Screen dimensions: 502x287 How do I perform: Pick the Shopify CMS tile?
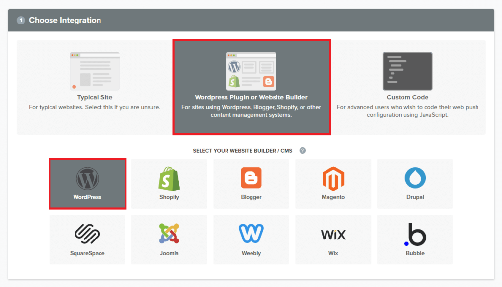(x=169, y=184)
